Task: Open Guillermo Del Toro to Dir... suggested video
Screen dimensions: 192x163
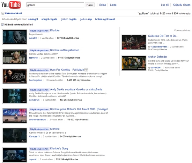Action: [x=163, y=36]
